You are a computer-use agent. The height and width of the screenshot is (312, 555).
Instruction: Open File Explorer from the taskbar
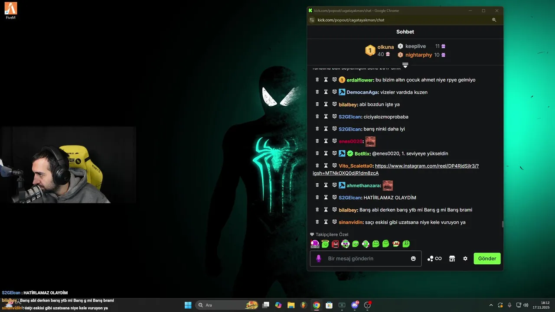[x=291, y=305]
